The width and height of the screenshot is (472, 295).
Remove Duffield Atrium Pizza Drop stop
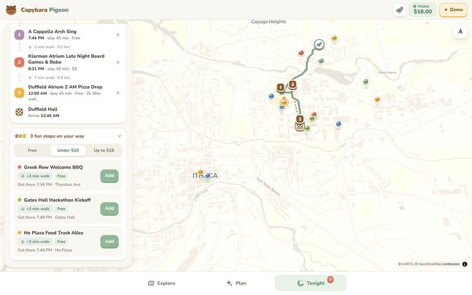coord(118,92)
